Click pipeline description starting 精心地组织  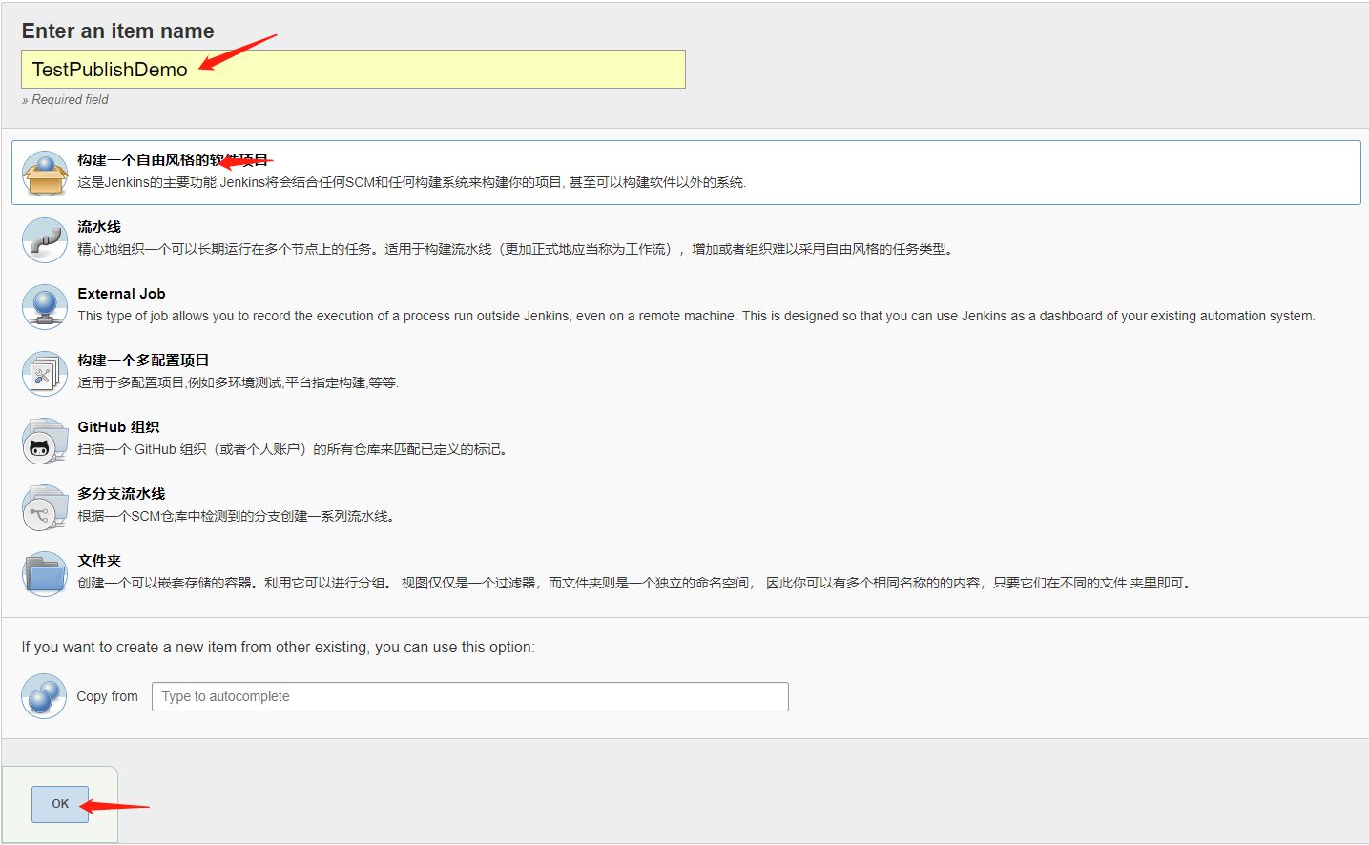click(x=516, y=249)
